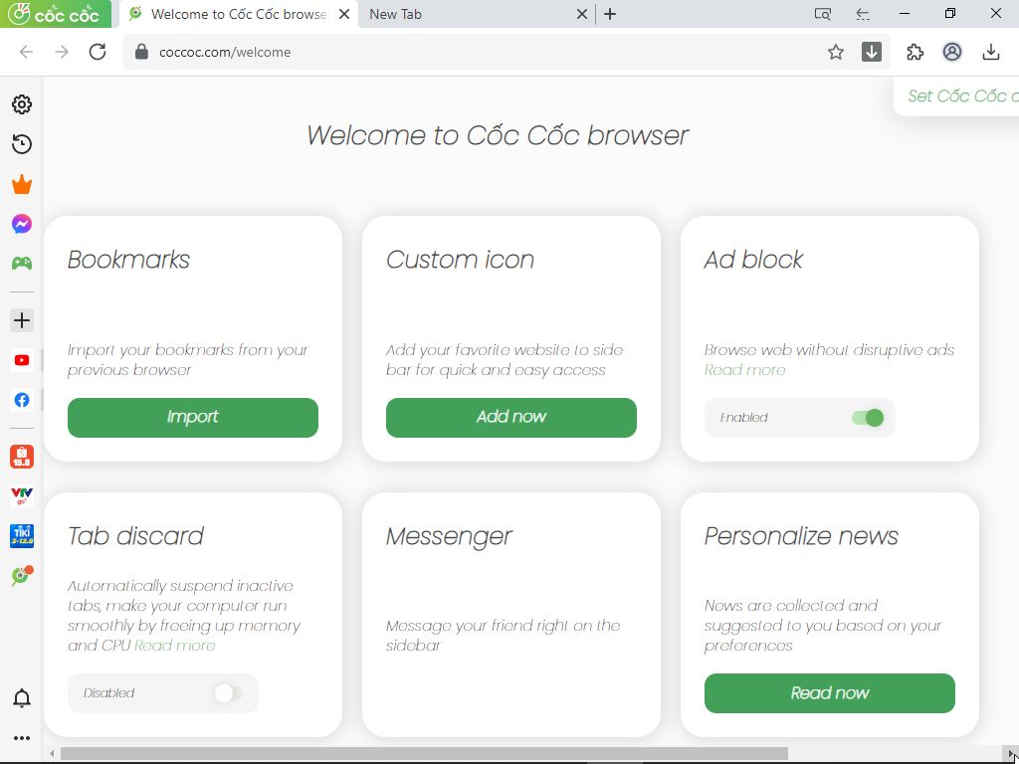Open the Tiki sidebar shortcut

pyautogui.click(x=22, y=536)
